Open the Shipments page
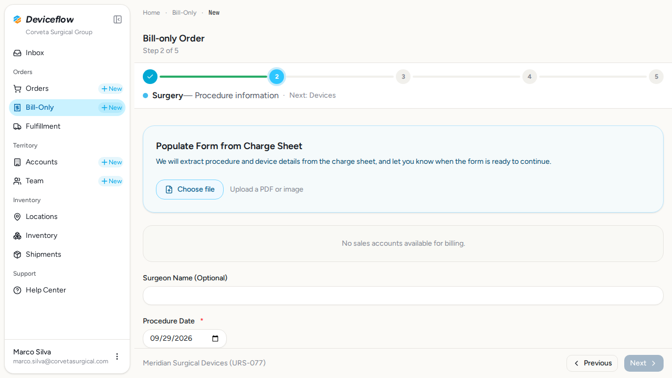 [x=67, y=255]
